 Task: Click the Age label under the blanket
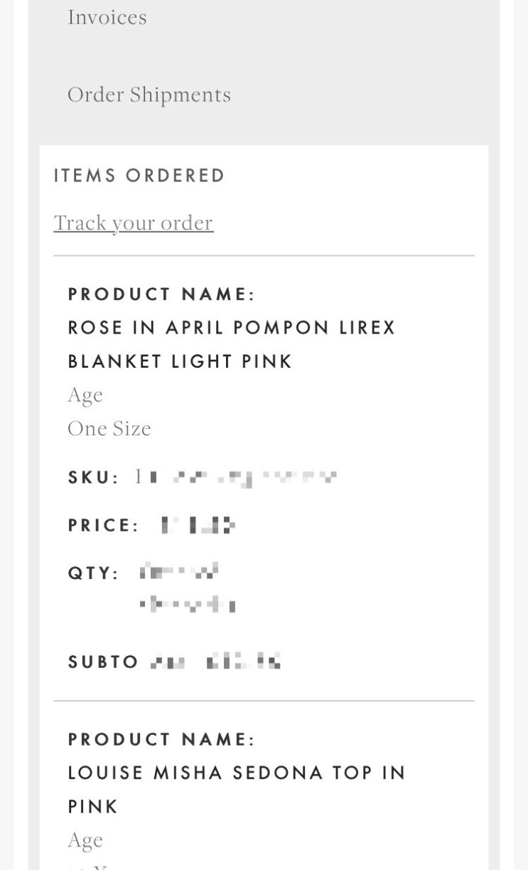click(85, 395)
